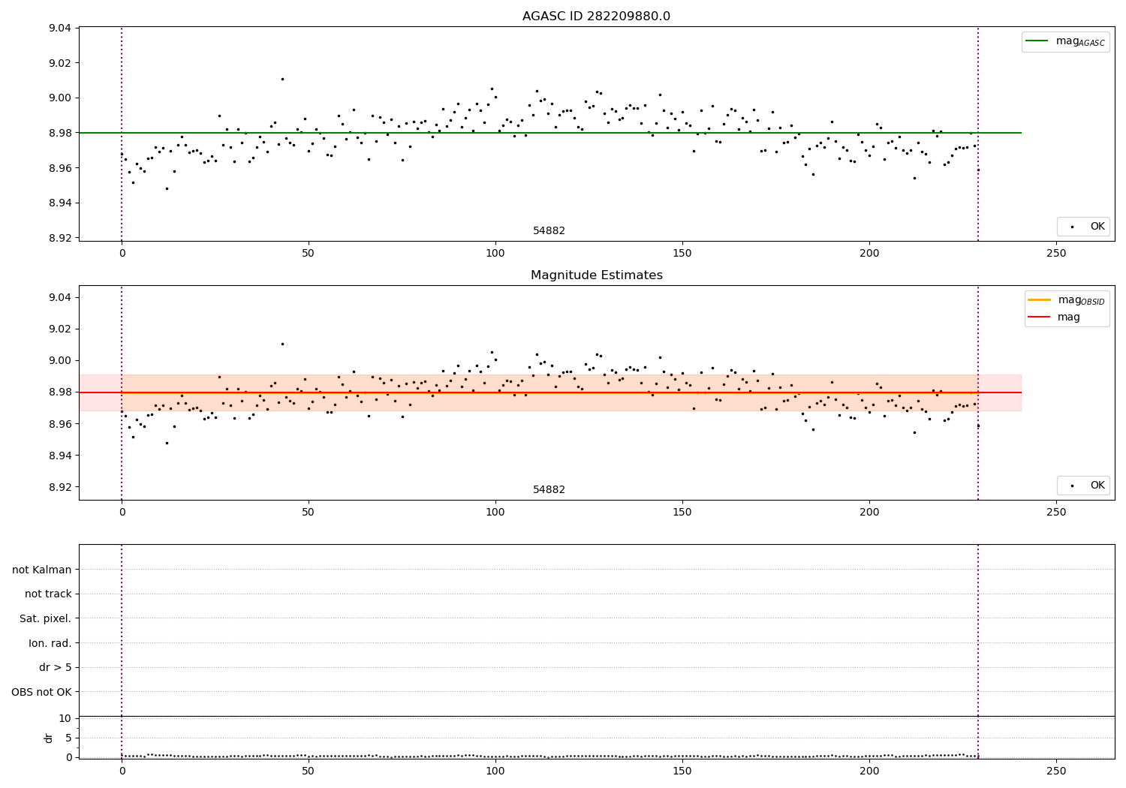The height and width of the screenshot is (788, 1126).
Task: Click the "Sat. pixel." y-axis label
Action: coord(46,618)
